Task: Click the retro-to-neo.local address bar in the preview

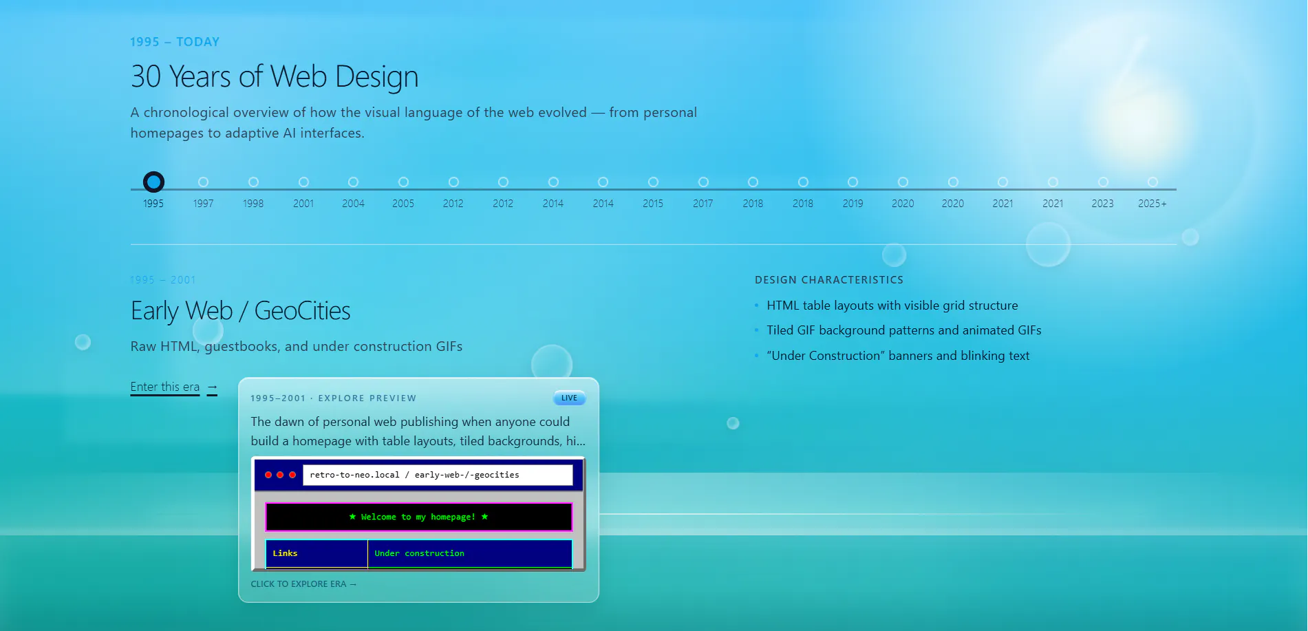Action: click(x=438, y=475)
